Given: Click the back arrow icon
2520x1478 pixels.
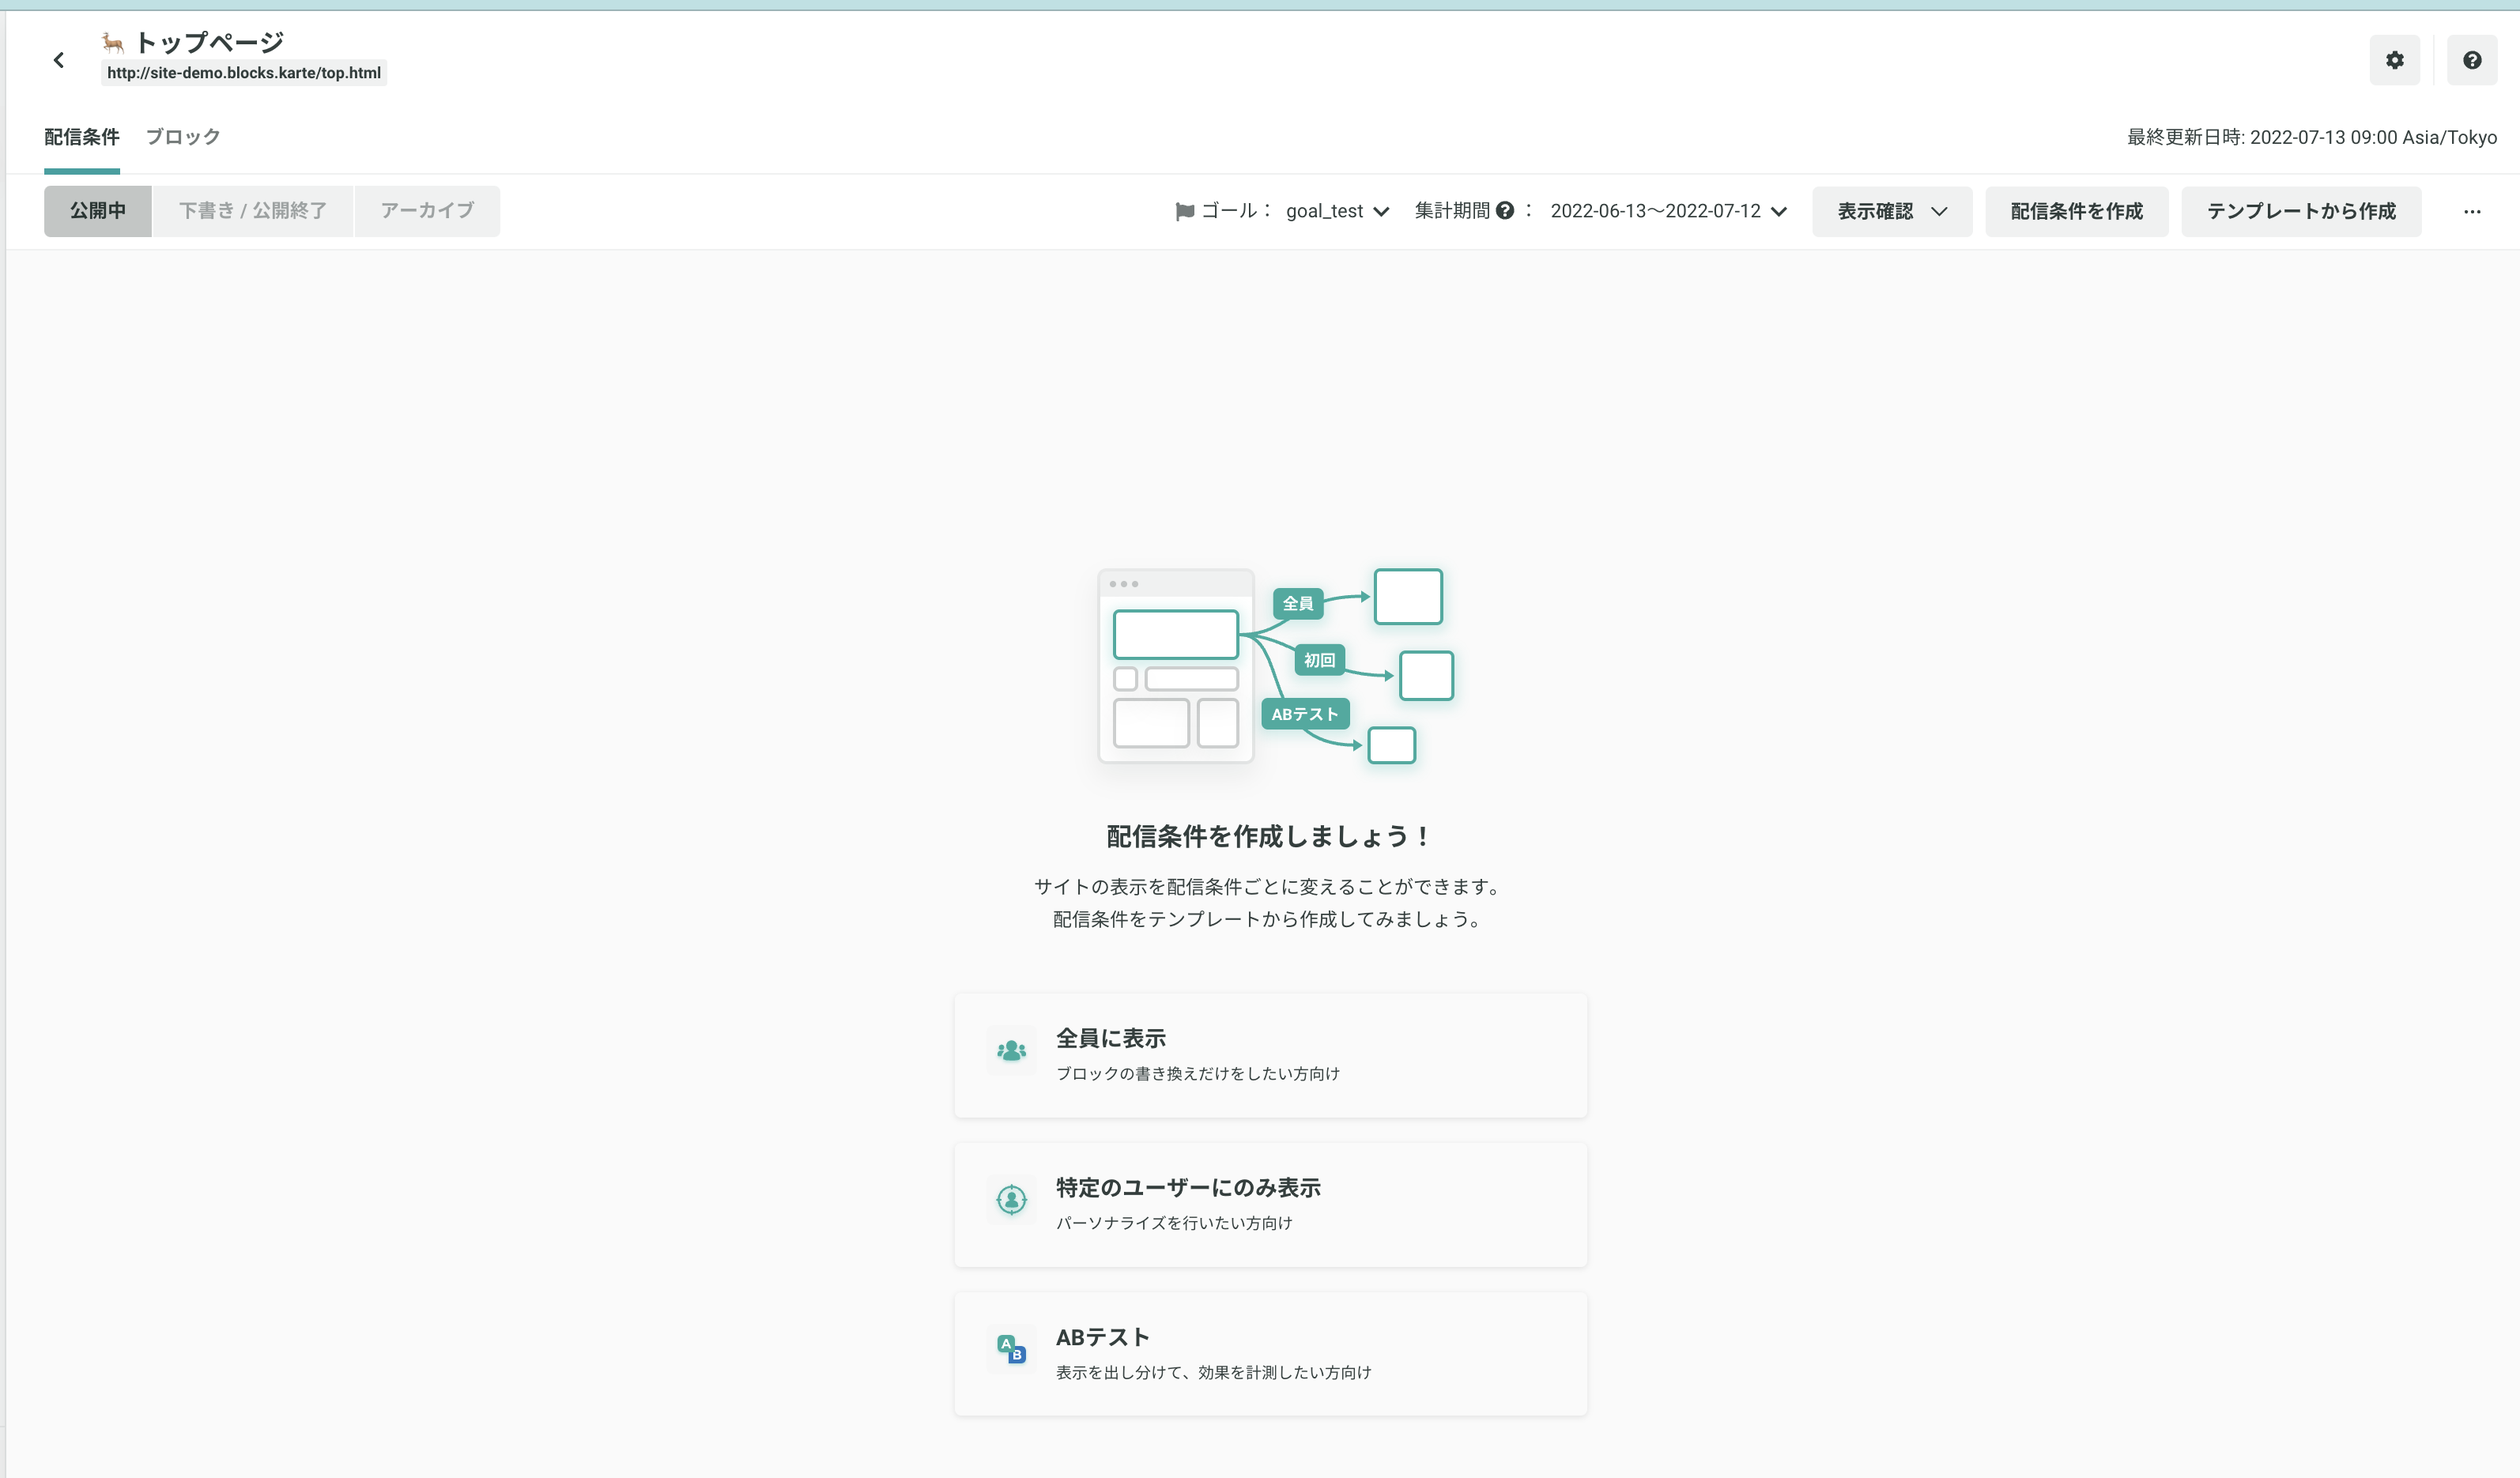Looking at the screenshot, I should tap(59, 60).
